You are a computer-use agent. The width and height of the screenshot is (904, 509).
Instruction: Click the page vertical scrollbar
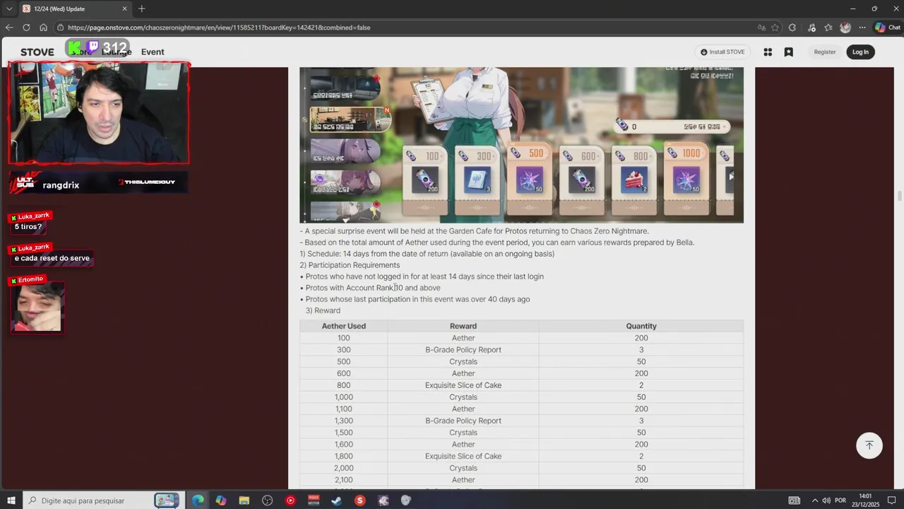click(x=899, y=196)
